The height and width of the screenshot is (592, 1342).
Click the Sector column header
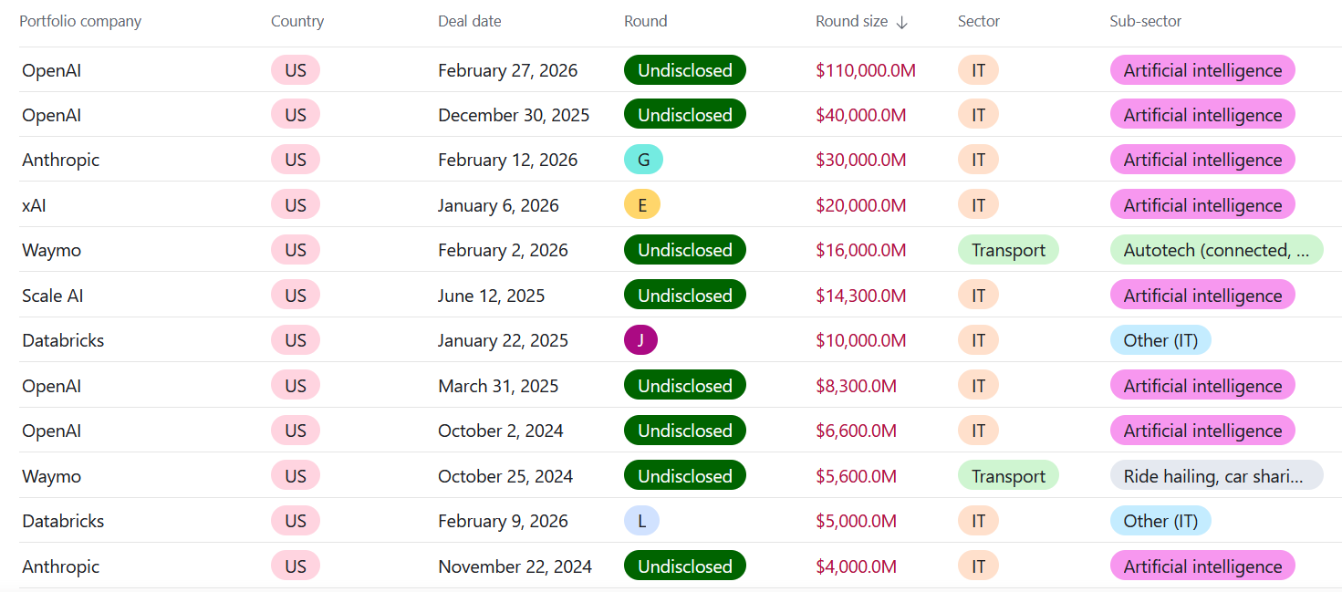click(x=979, y=21)
